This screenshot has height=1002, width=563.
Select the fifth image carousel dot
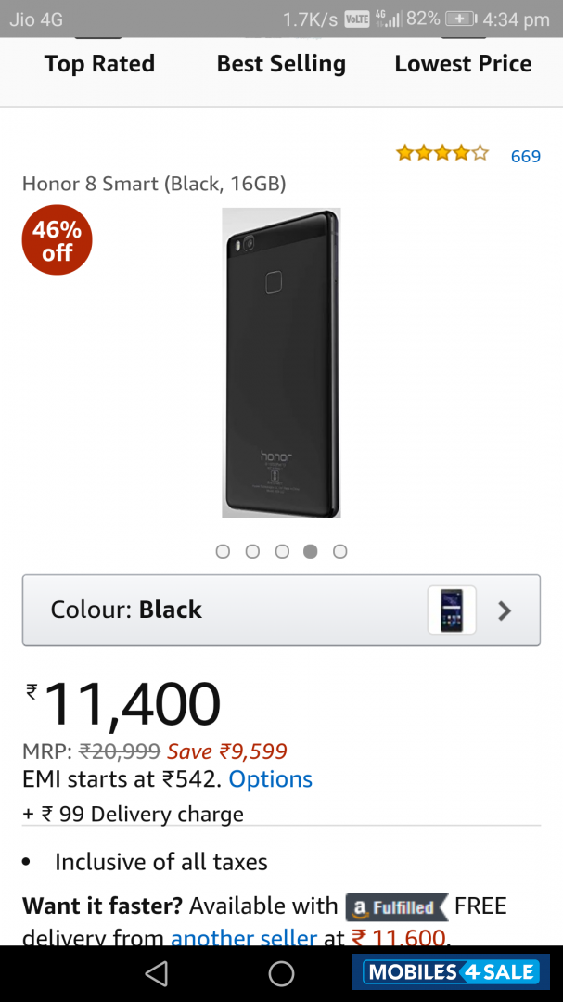(339, 551)
